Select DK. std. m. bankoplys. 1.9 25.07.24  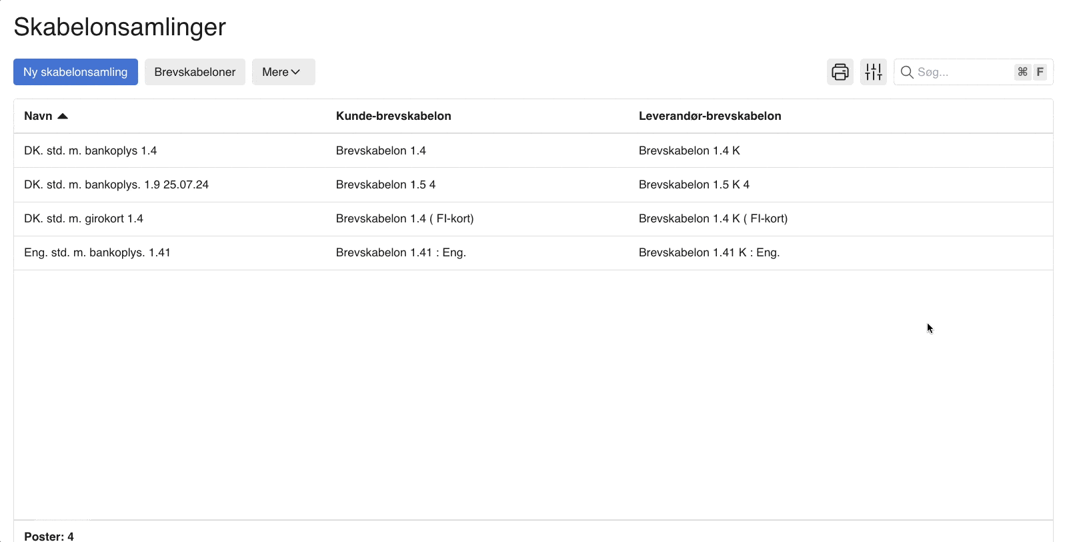[116, 184]
